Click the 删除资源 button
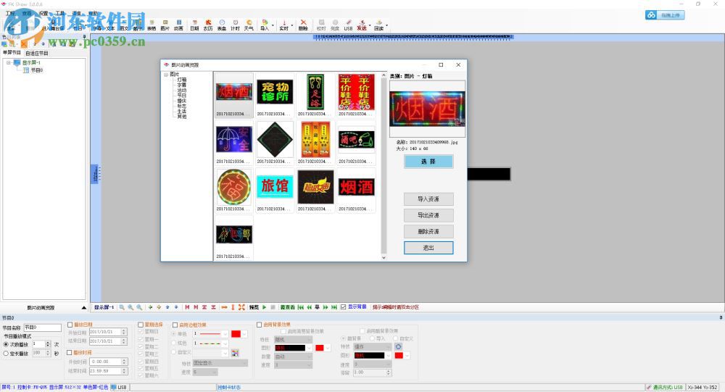The width and height of the screenshot is (725, 392). pyautogui.click(x=428, y=232)
